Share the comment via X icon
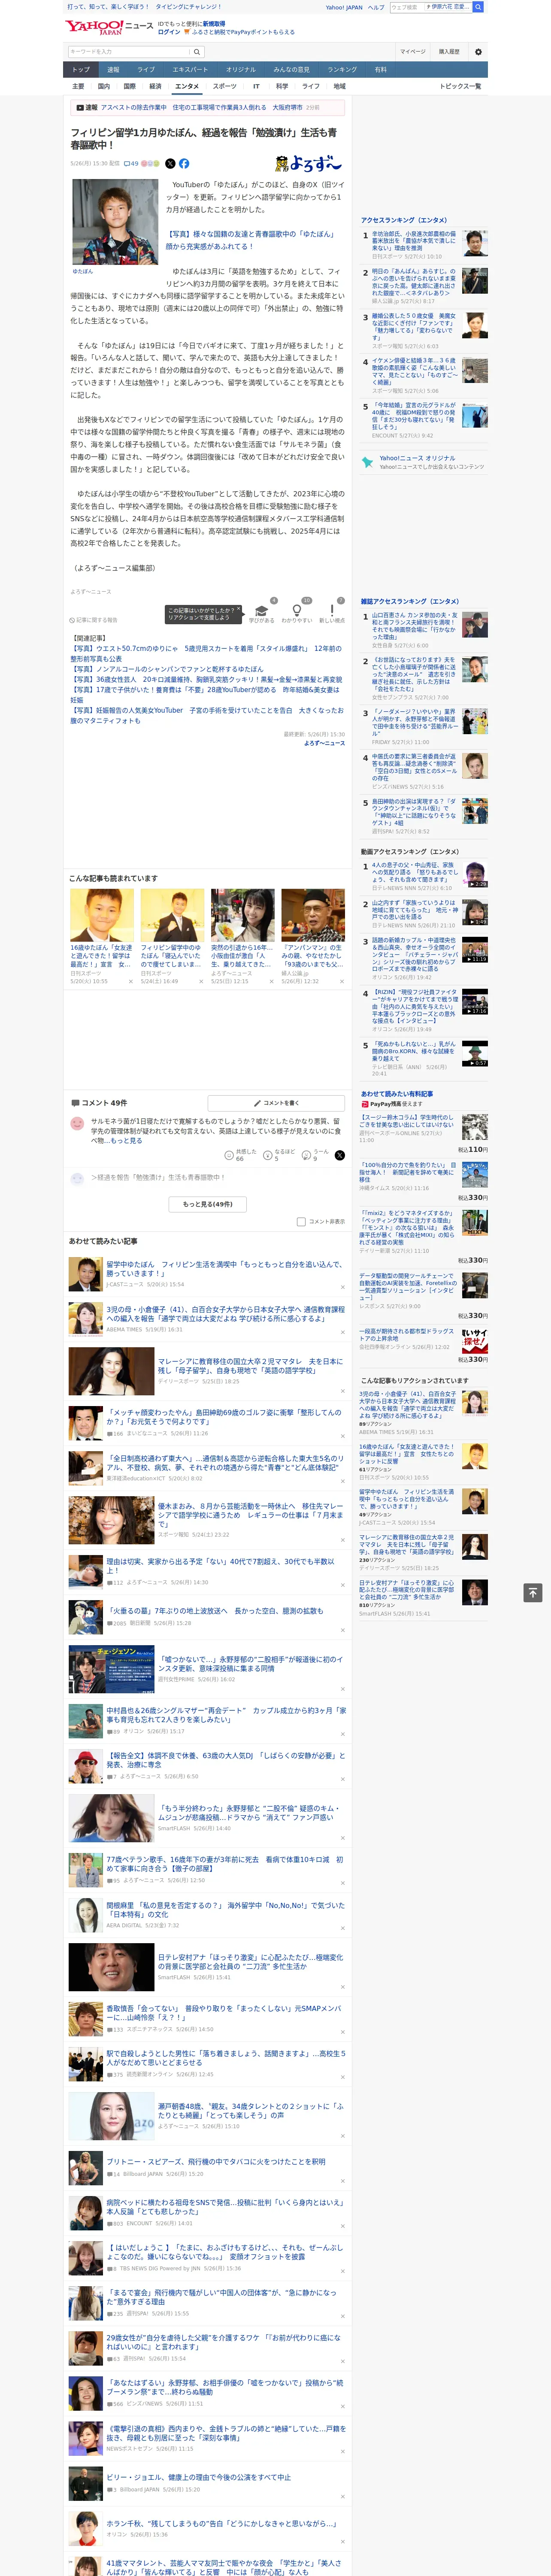The height and width of the screenshot is (2576, 551). point(340,1155)
